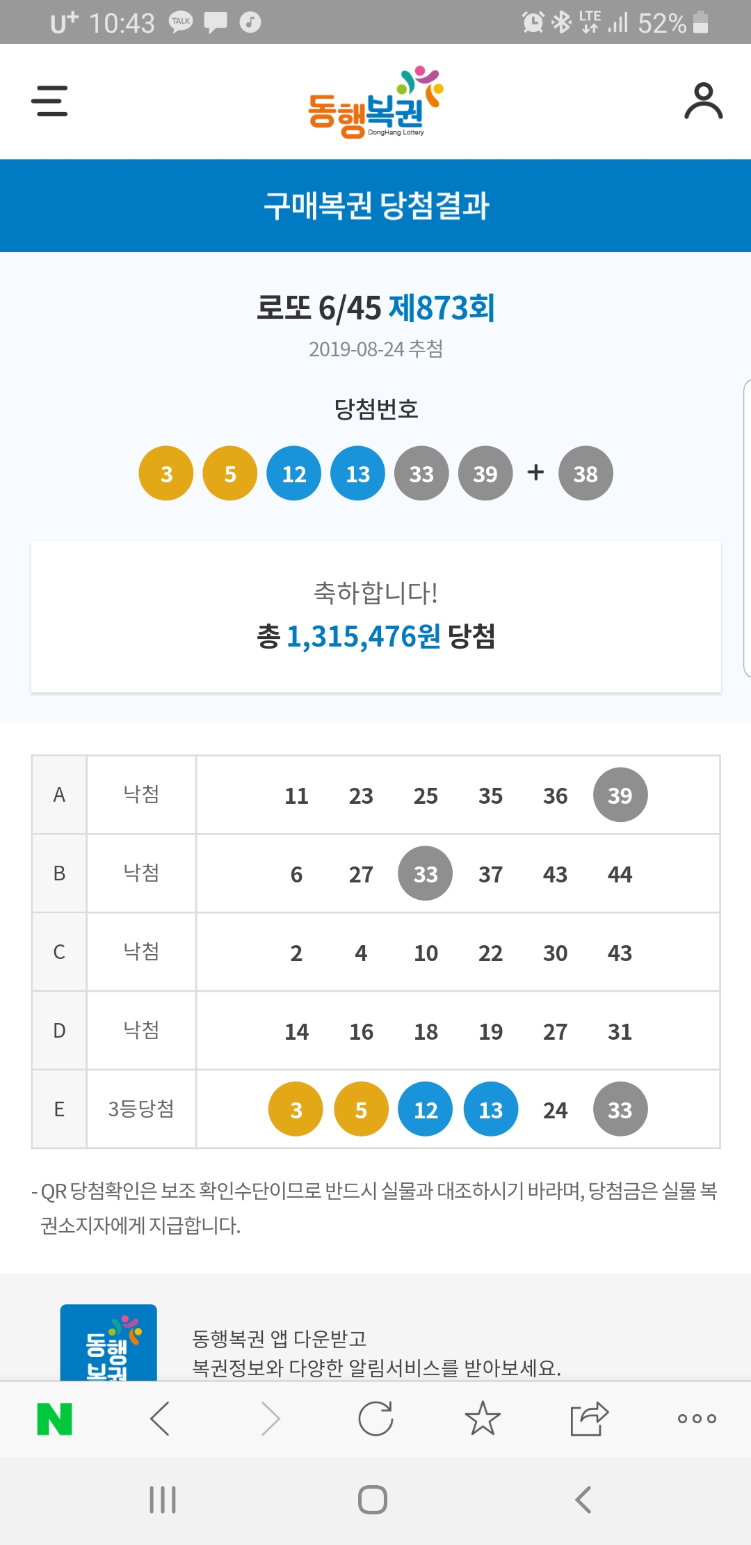Bookmark page with the star icon
751x1545 pixels.
click(x=483, y=1418)
